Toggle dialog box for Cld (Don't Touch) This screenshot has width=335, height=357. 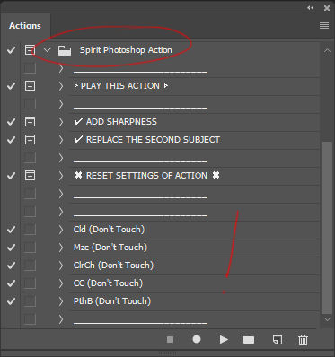[30, 230]
